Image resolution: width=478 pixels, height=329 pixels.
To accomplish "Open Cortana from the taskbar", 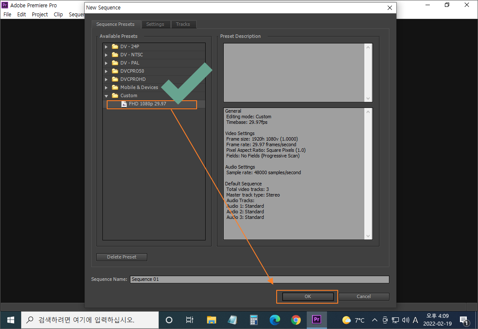I will [x=169, y=320].
